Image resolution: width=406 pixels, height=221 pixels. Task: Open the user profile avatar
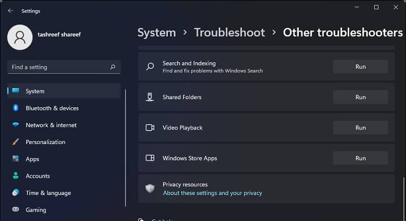click(x=20, y=37)
